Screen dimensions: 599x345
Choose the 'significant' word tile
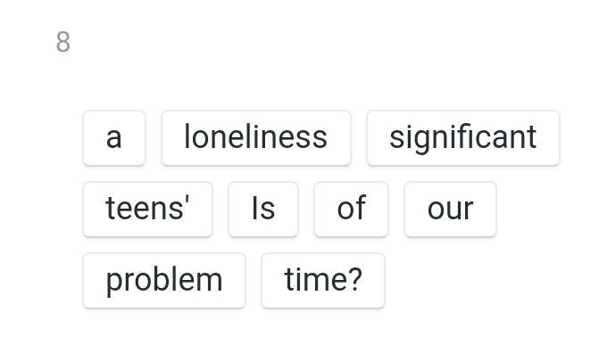tap(463, 138)
